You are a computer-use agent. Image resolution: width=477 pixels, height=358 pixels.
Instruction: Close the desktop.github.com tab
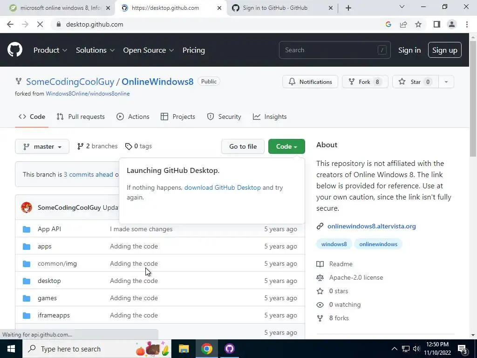(x=219, y=8)
